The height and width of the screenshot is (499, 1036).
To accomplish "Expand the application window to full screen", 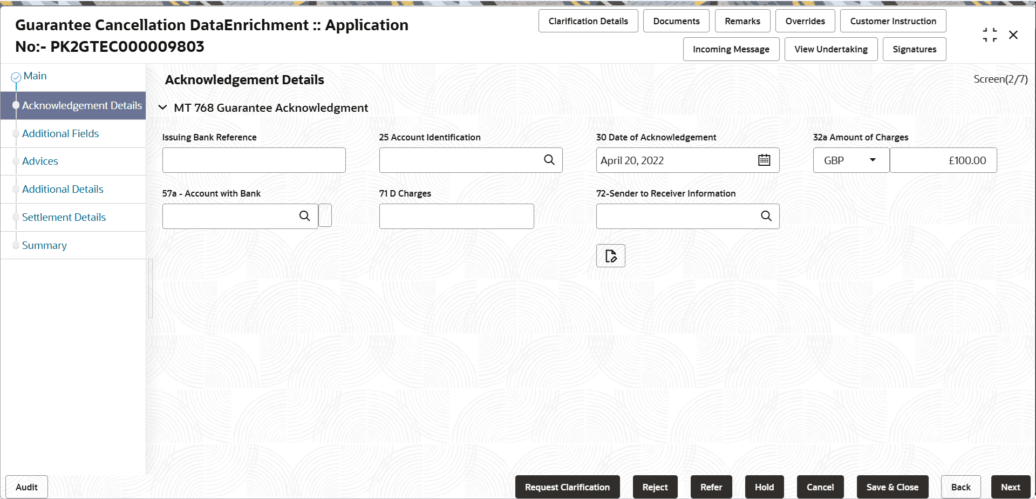I will point(990,34).
